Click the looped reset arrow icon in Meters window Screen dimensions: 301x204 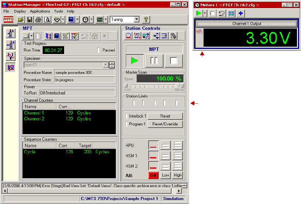(x=222, y=13)
